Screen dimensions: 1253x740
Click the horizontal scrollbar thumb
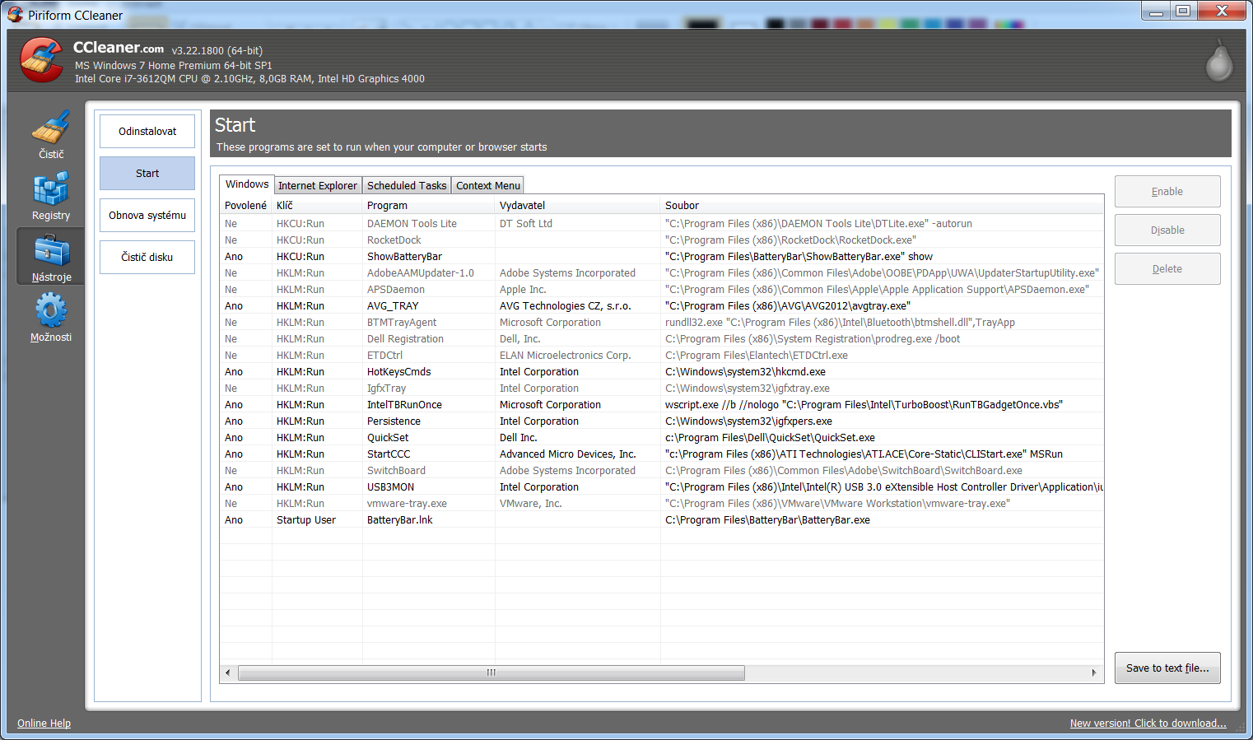tap(491, 673)
